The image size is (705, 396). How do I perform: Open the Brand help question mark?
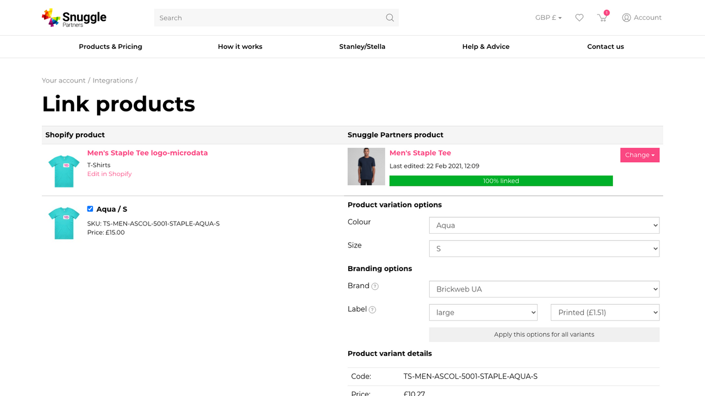pos(375,286)
